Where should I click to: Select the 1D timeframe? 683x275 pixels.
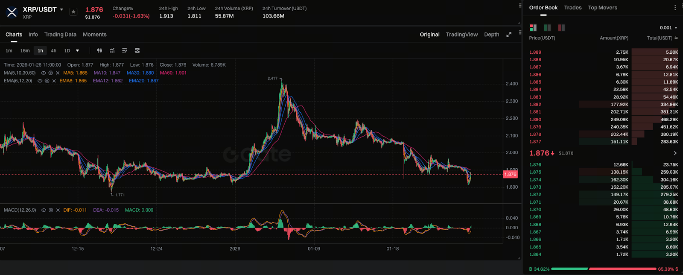[x=67, y=51]
